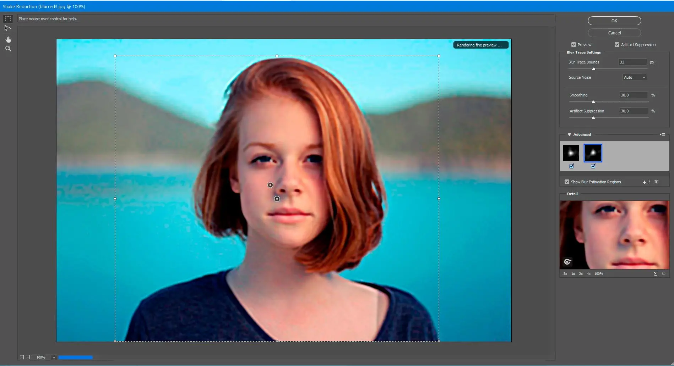Select the Zoom tool
Image resolution: width=674 pixels, height=366 pixels.
tap(8, 49)
